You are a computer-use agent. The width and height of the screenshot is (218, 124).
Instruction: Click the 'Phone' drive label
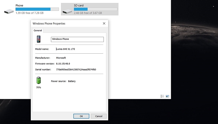tap(19, 5)
